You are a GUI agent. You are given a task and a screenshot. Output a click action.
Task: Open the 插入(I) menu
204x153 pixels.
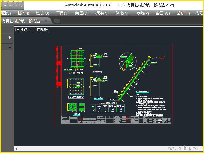click(23, 13)
